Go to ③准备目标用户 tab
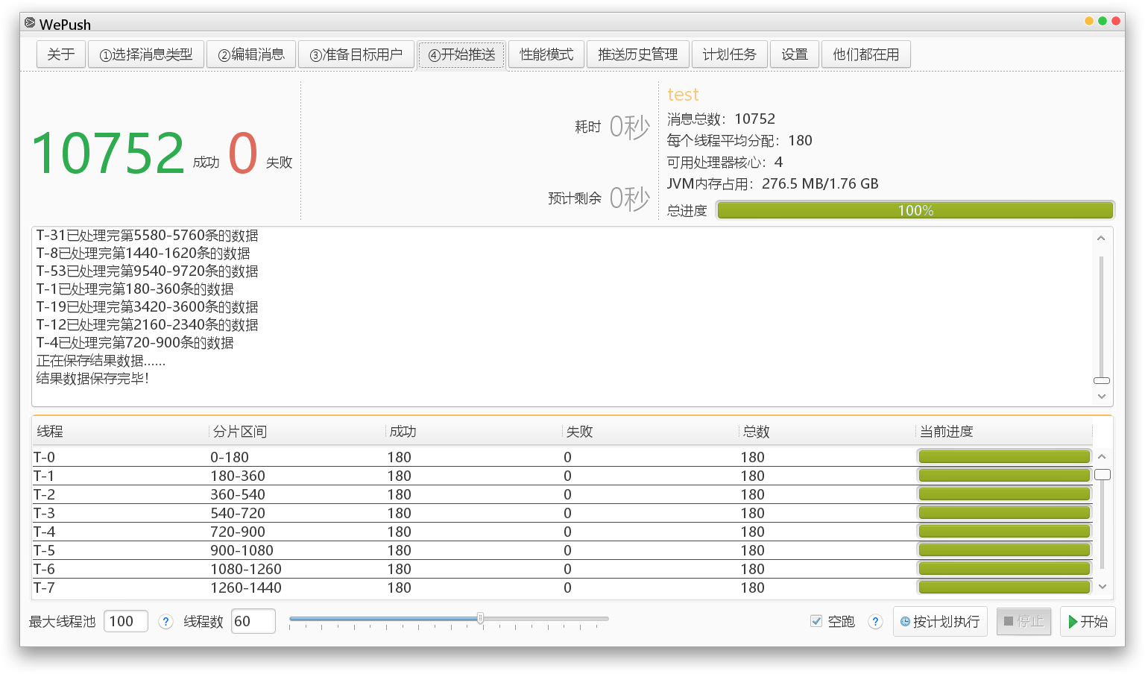The height and width of the screenshot is (674, 1145). 356,54
